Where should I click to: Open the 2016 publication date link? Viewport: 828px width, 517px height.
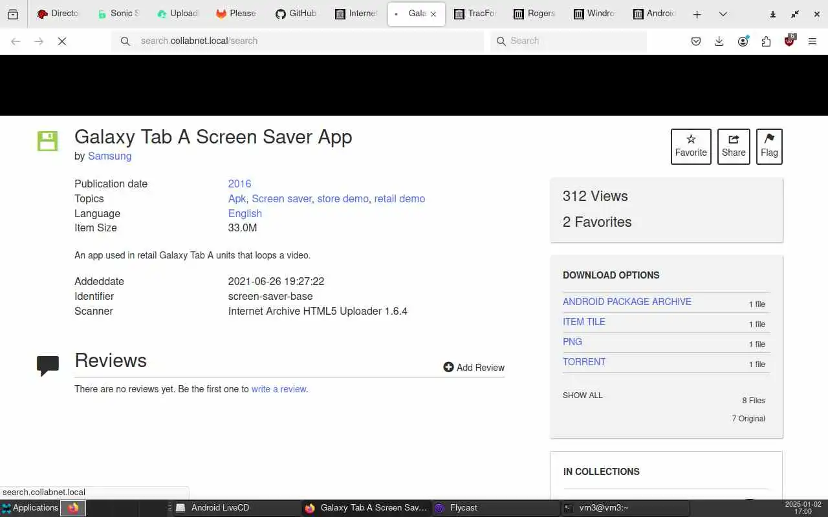(x=239, y=184)
